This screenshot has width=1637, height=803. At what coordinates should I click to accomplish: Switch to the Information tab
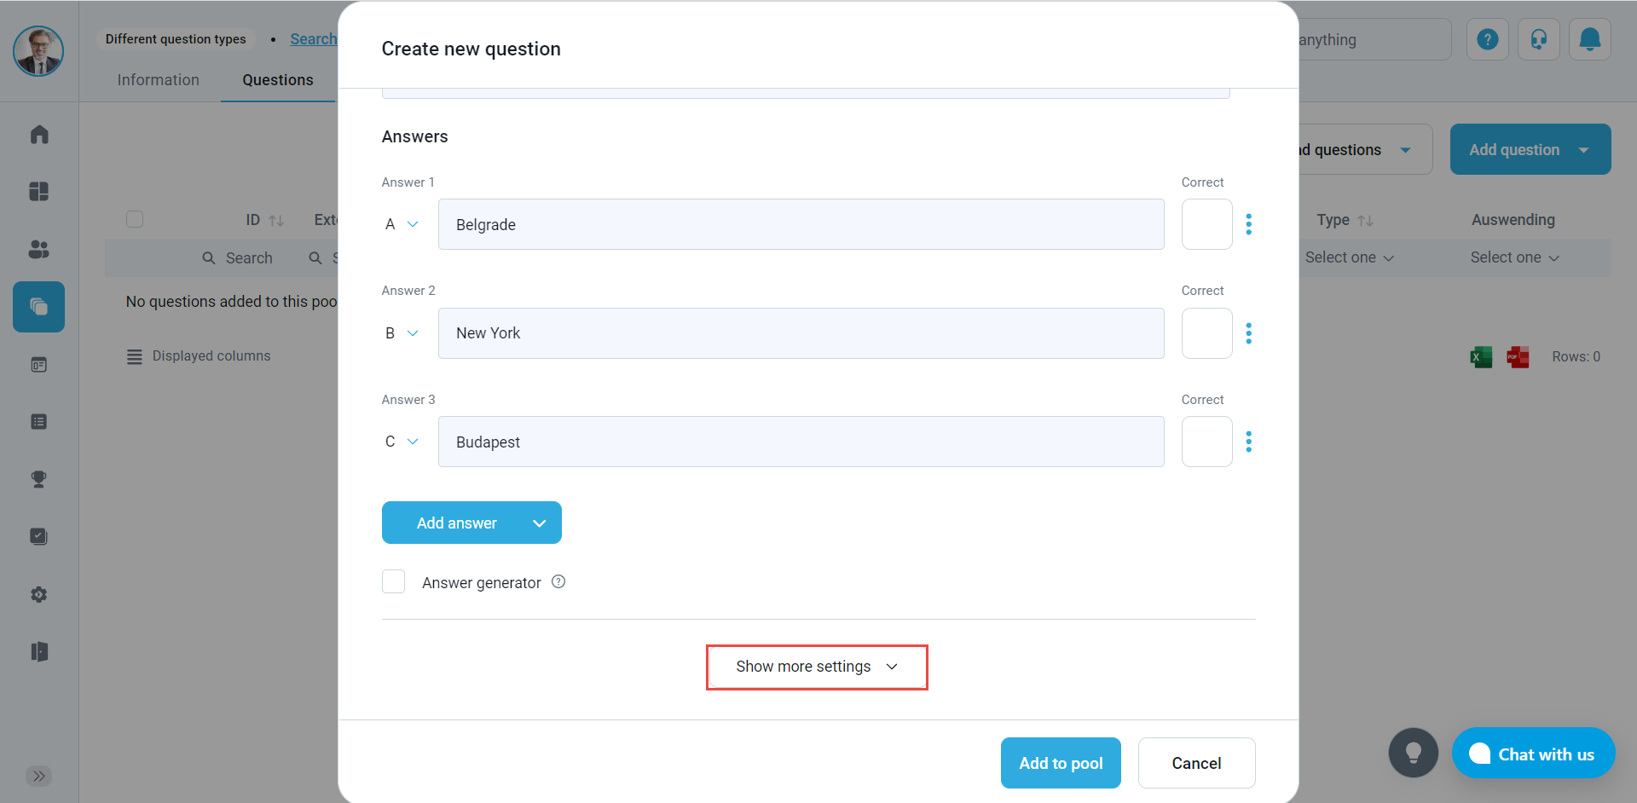(x=158, y=80)
